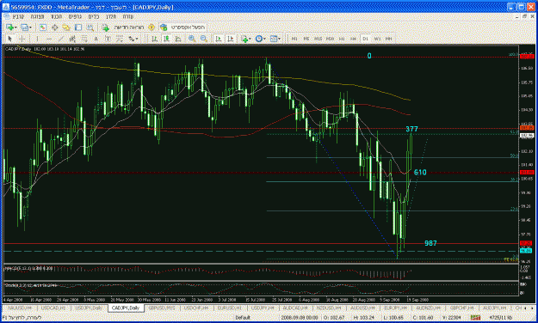Switch to the GBPCHF,H4 chart tab
This screenshot has width=538, height=323.
click(462, 308)
